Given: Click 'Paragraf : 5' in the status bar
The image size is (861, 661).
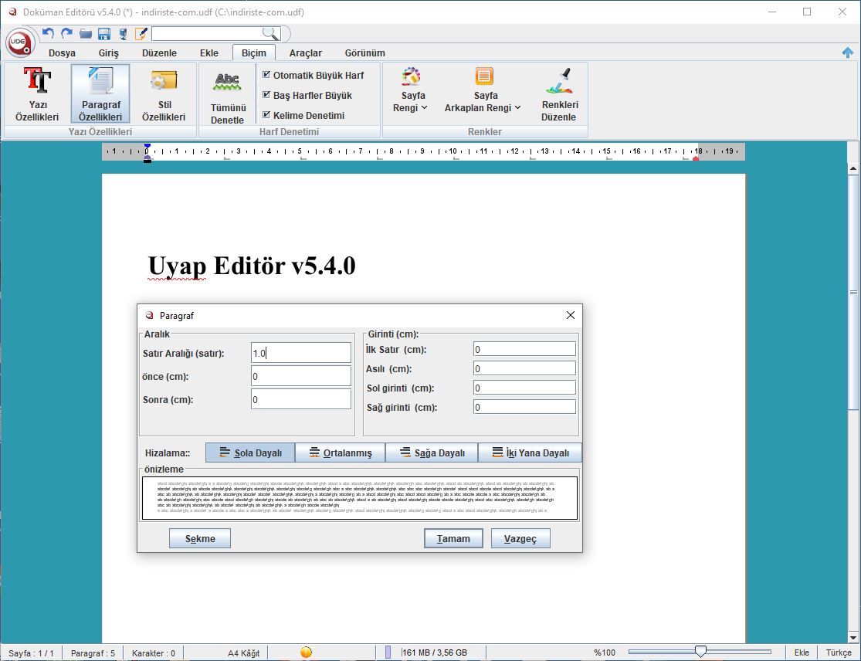Looking at the screenshot, I should coord(93,653).
